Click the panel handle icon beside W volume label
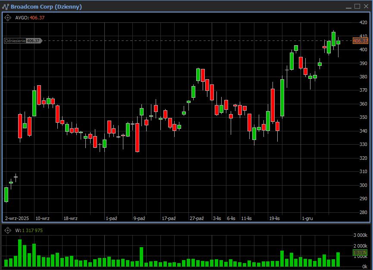The image size is (373, 270). point(8,230)
